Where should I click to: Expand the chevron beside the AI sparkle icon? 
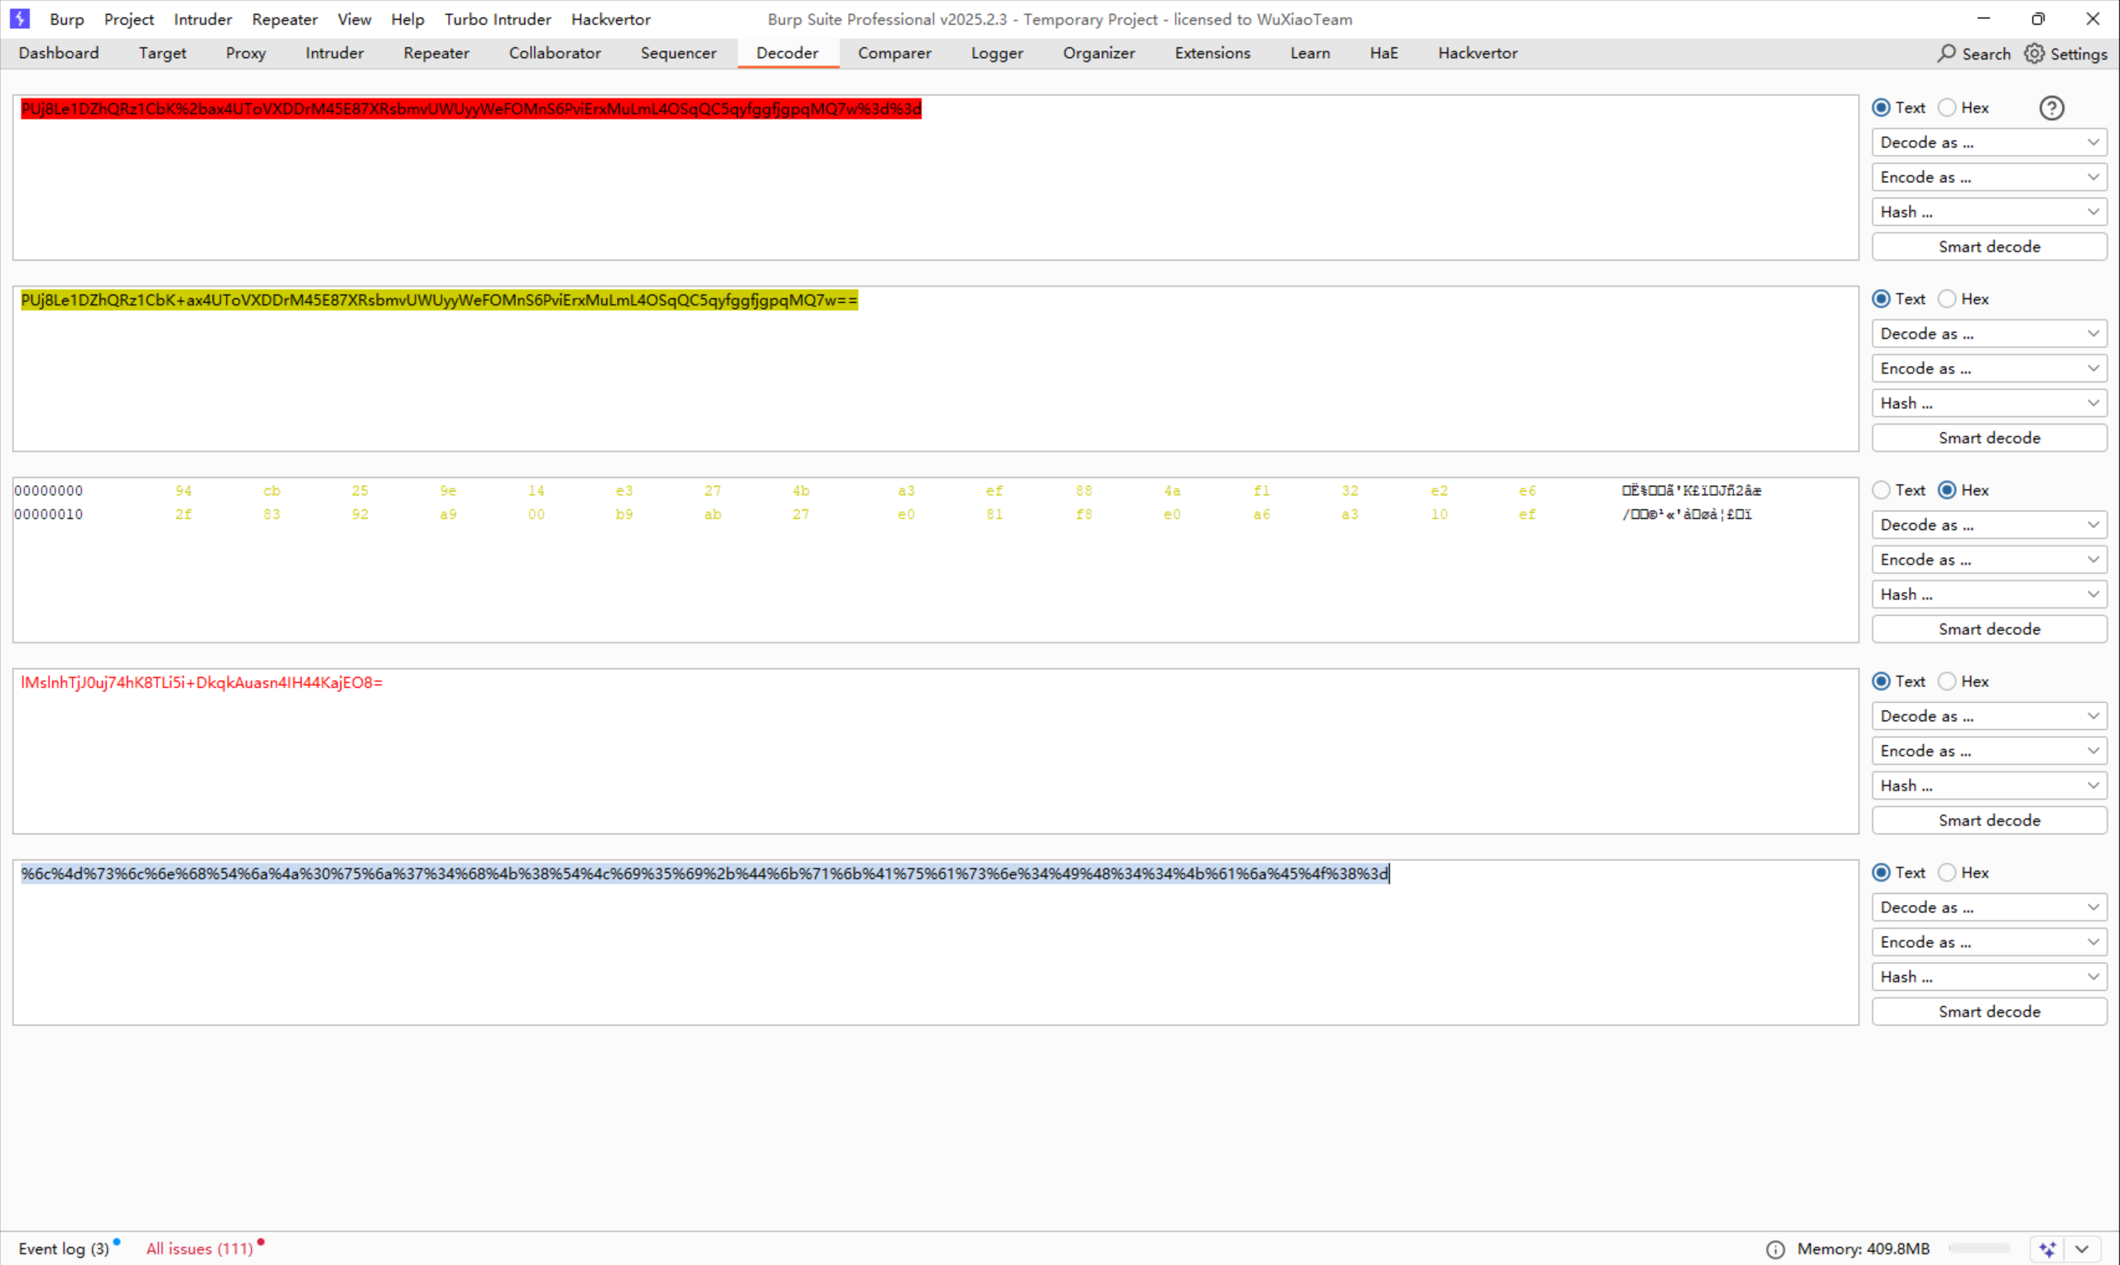(2083, 1248)
